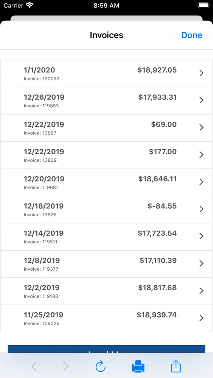Open the chevron for invoice 13887
213x378 pixels.
click(201, 128)
